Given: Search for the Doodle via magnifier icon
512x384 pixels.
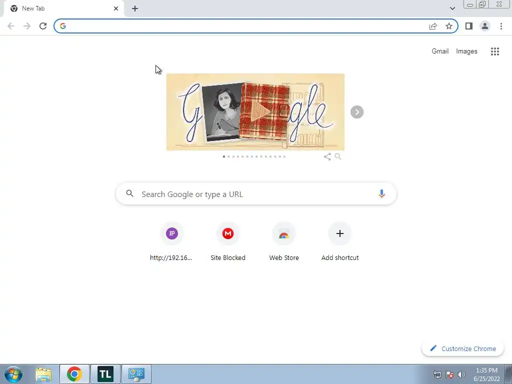Looking at the screenshot, I should (x=338, y=156).
